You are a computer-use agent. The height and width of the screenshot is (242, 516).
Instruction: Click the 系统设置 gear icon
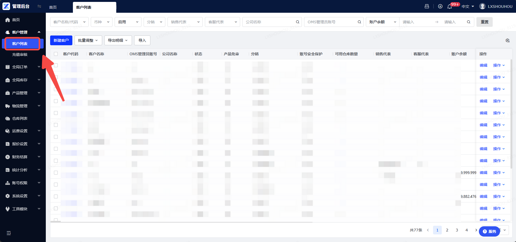point(8,196)
